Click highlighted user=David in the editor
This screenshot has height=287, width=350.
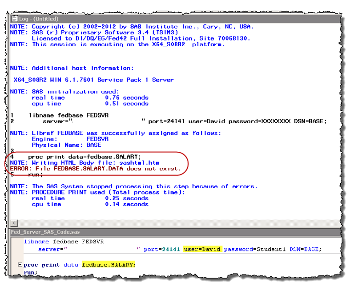[x=202, y=249]
